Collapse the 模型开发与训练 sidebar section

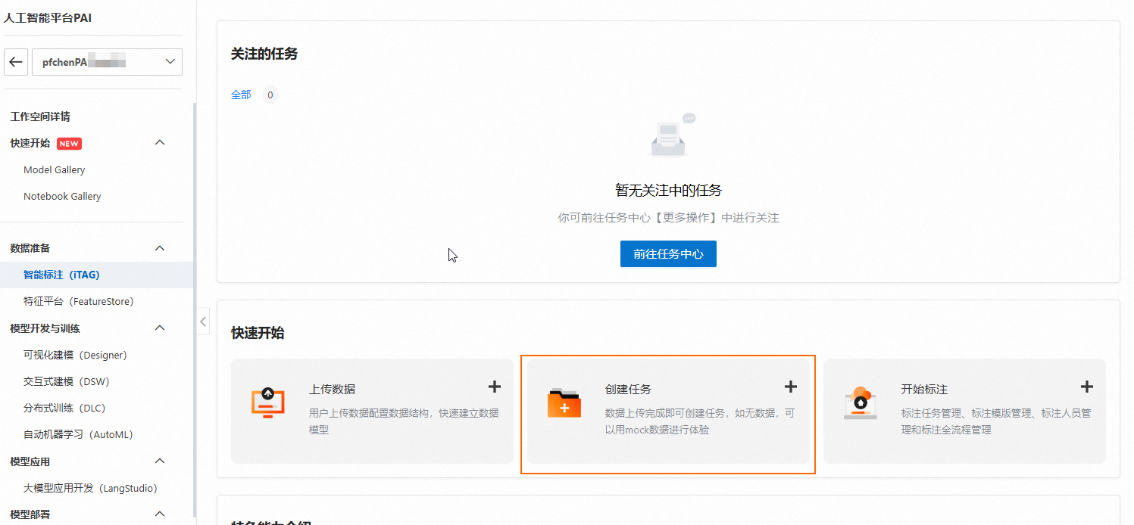[160, 328]
